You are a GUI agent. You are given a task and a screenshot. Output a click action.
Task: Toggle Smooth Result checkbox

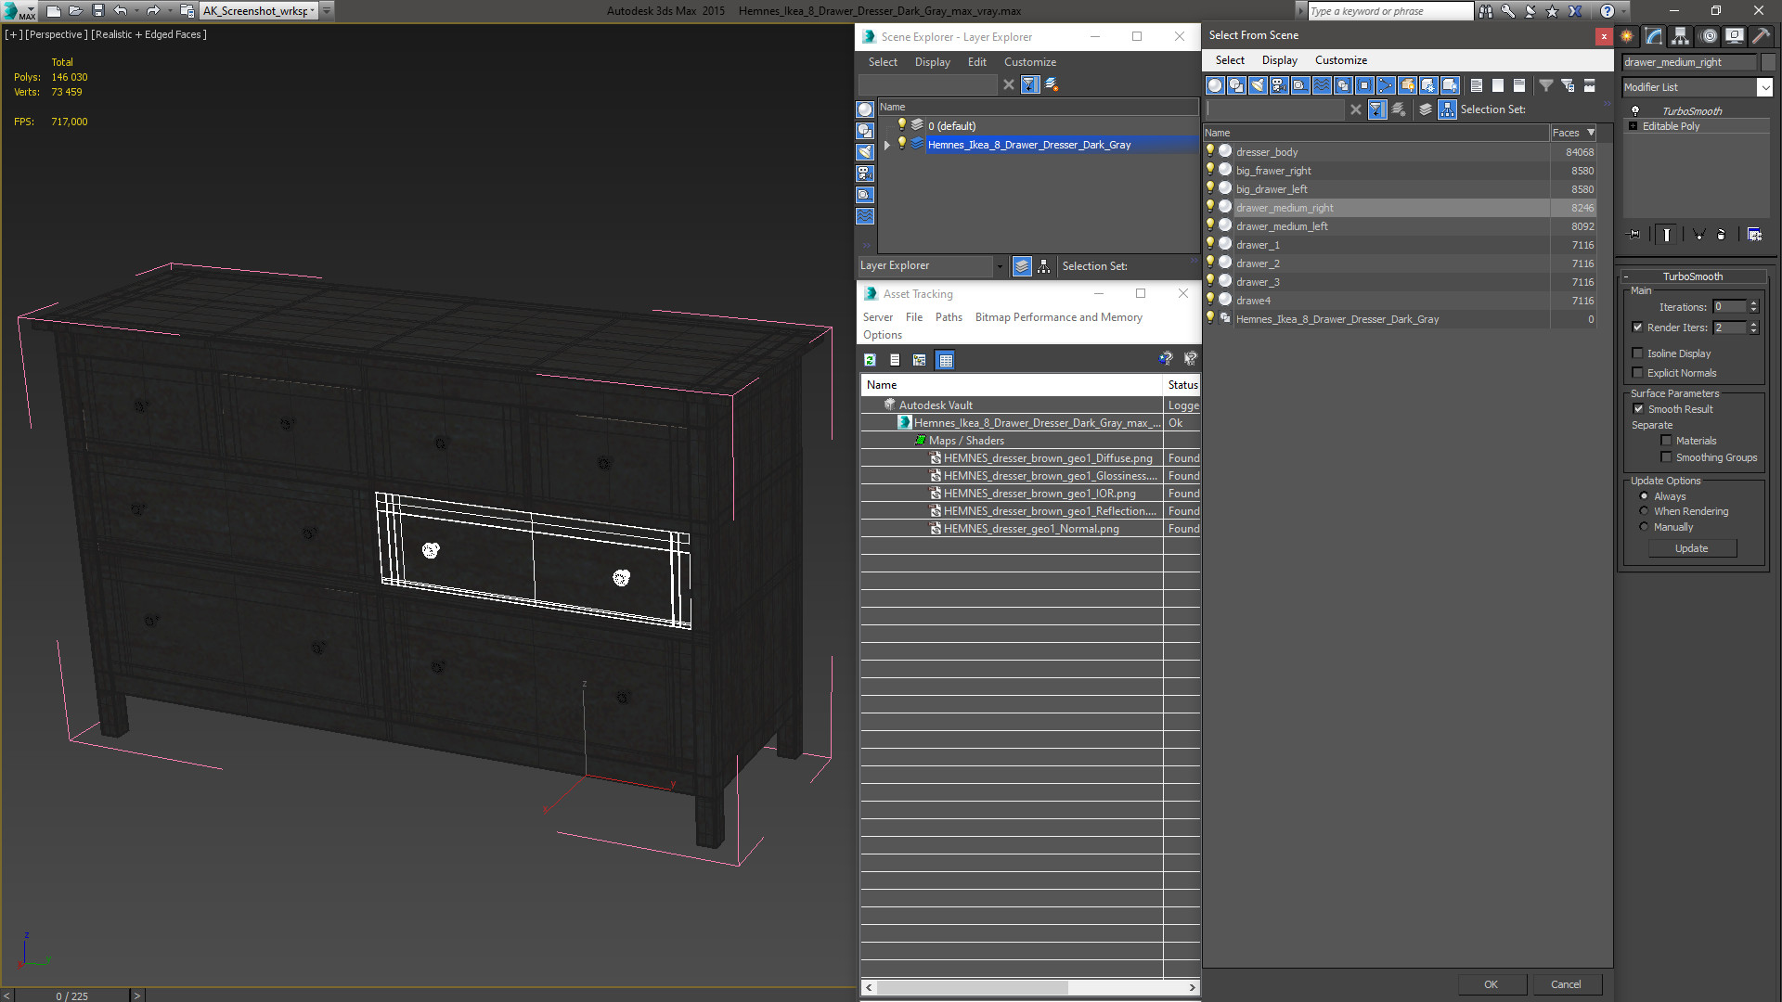(1638, 408)
